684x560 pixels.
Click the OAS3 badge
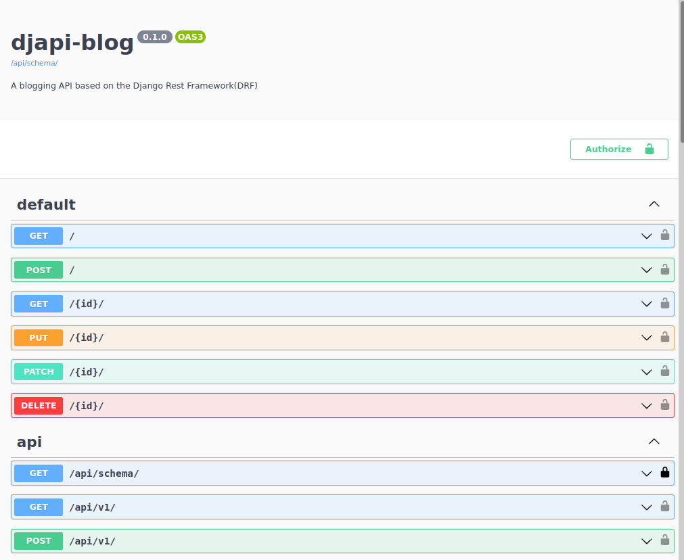click(190, 37)
